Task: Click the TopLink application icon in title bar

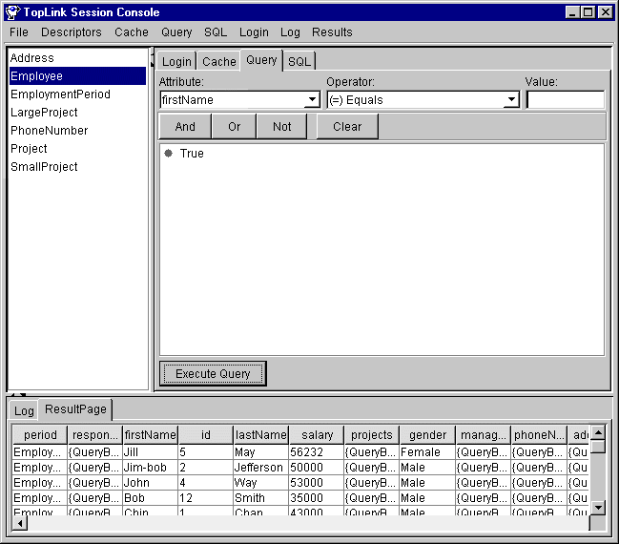Action: [12, 12]
